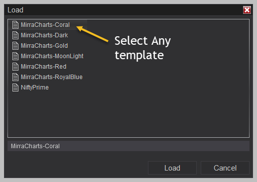Click the file icon beside MirraCharts-MoonLight
This screenshot has height=182, width=257.
pos(15,56)
